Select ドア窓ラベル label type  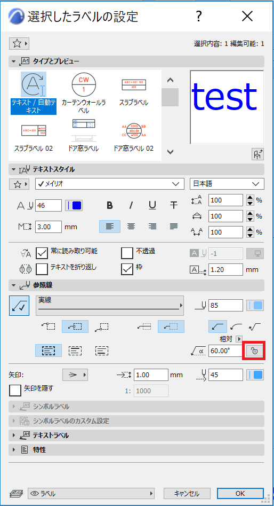83,136
